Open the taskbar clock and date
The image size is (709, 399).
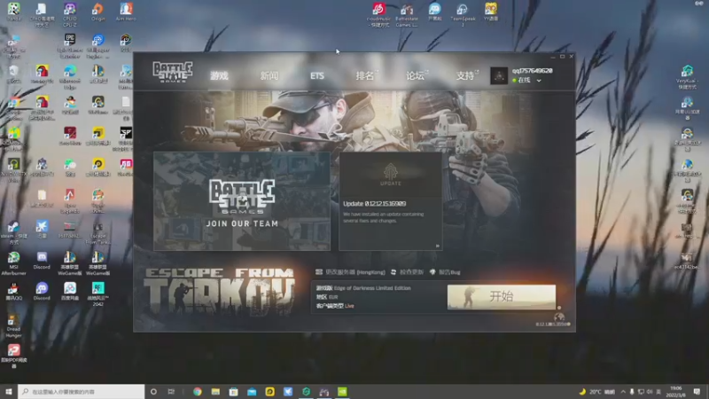[x=676, y=391]
